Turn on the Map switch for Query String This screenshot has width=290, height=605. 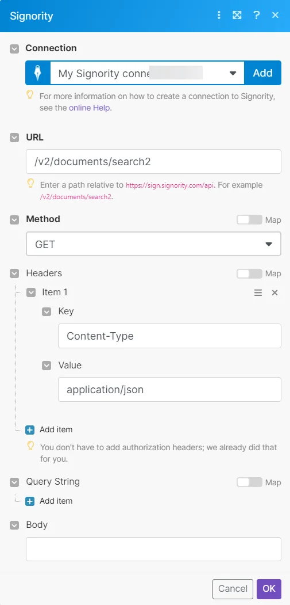(x=250, y=482)
